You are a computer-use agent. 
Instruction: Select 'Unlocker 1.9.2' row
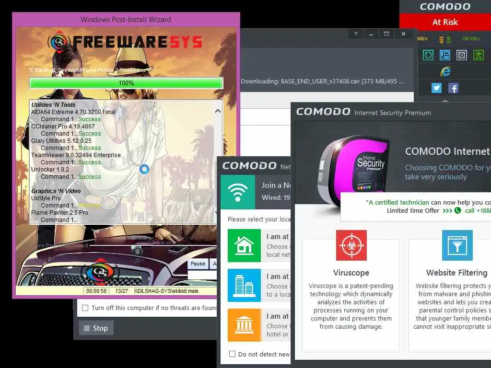point(50,170)
